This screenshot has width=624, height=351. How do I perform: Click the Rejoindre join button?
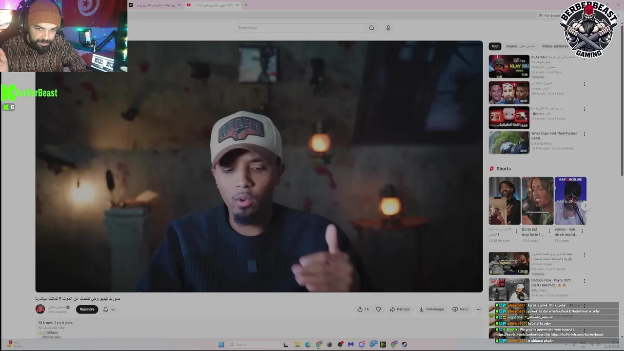(x=87, y=309)
